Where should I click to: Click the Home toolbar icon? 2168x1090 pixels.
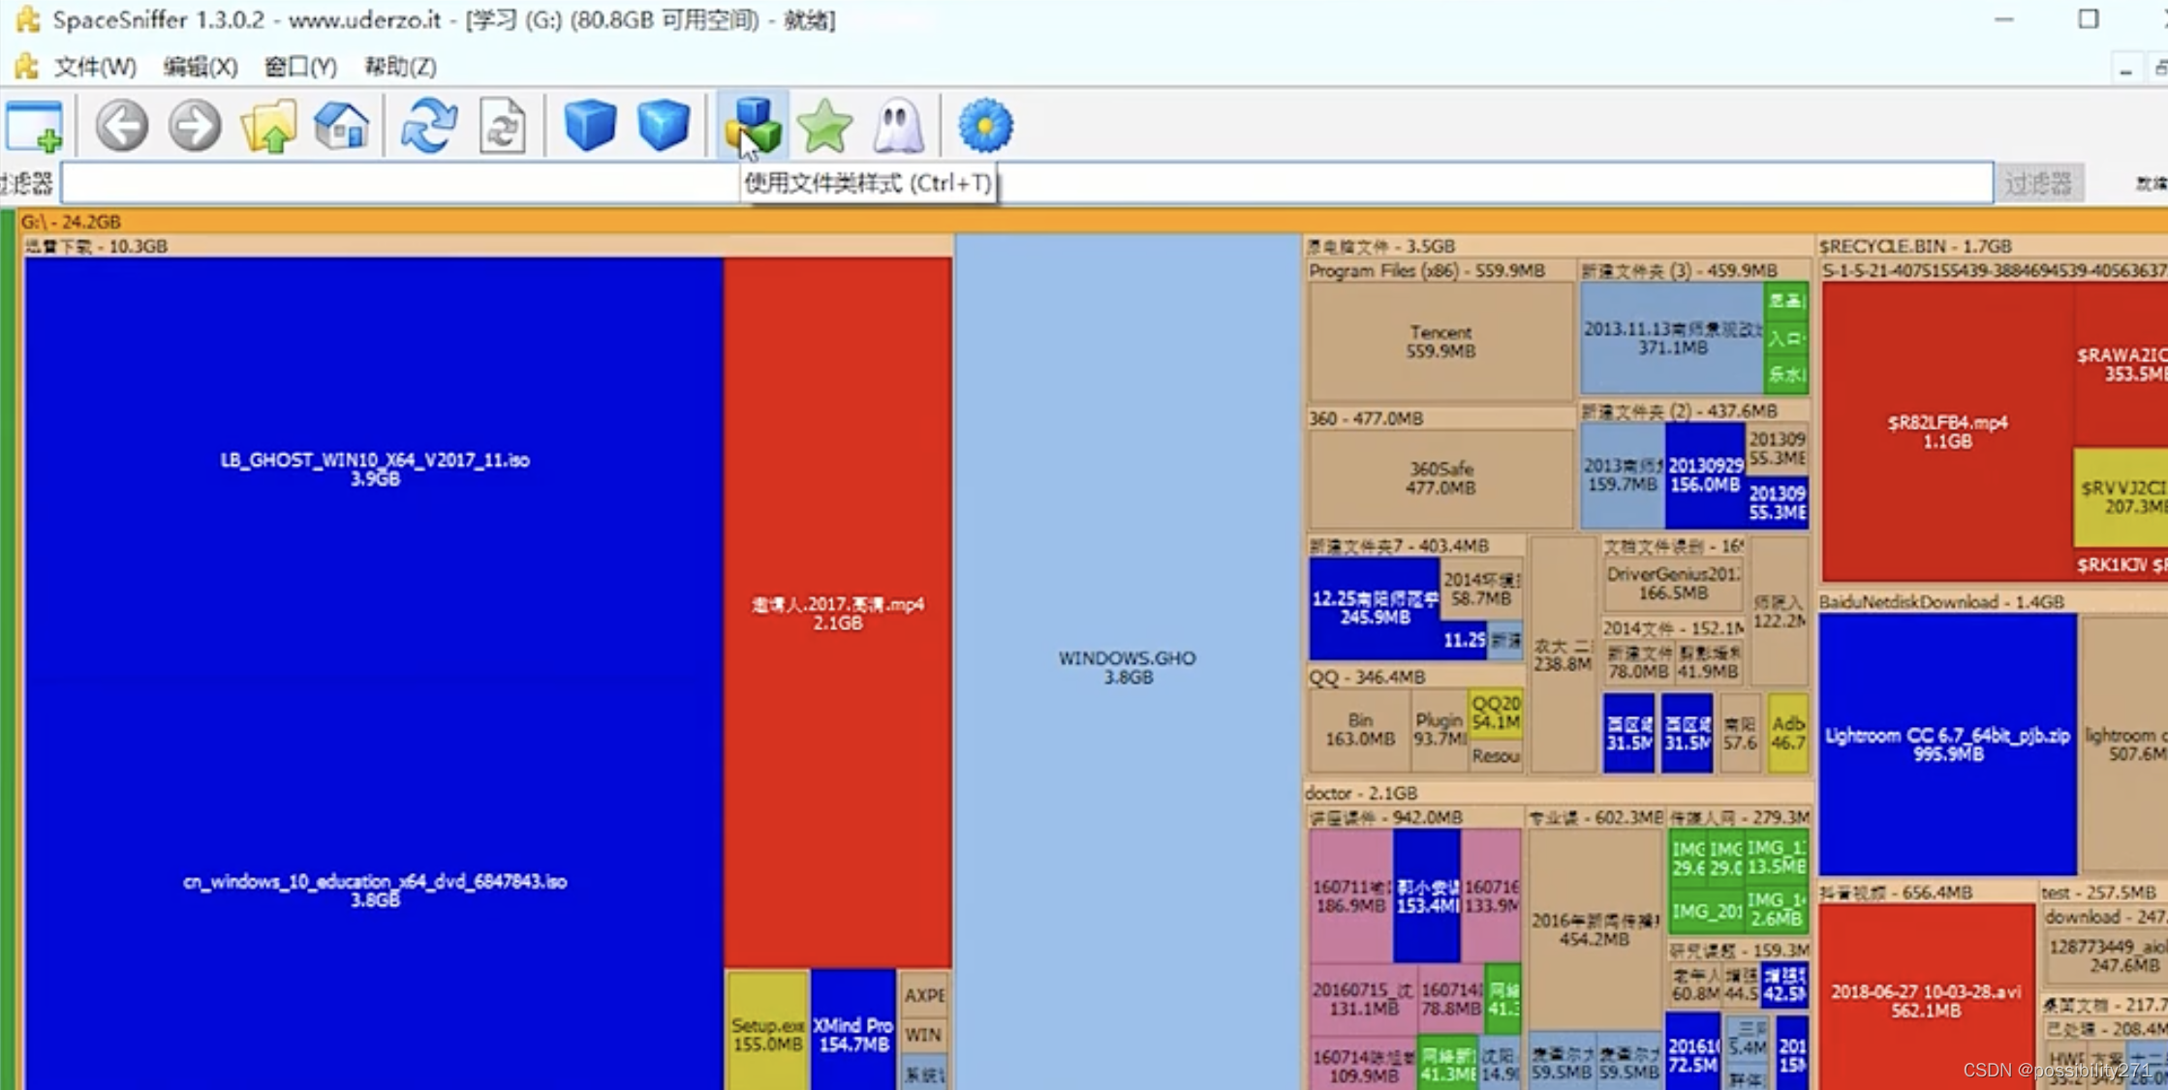point(342,127)
